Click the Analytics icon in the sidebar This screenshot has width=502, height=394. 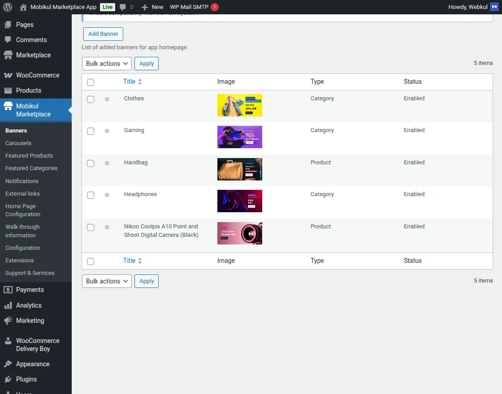[9, 305]
